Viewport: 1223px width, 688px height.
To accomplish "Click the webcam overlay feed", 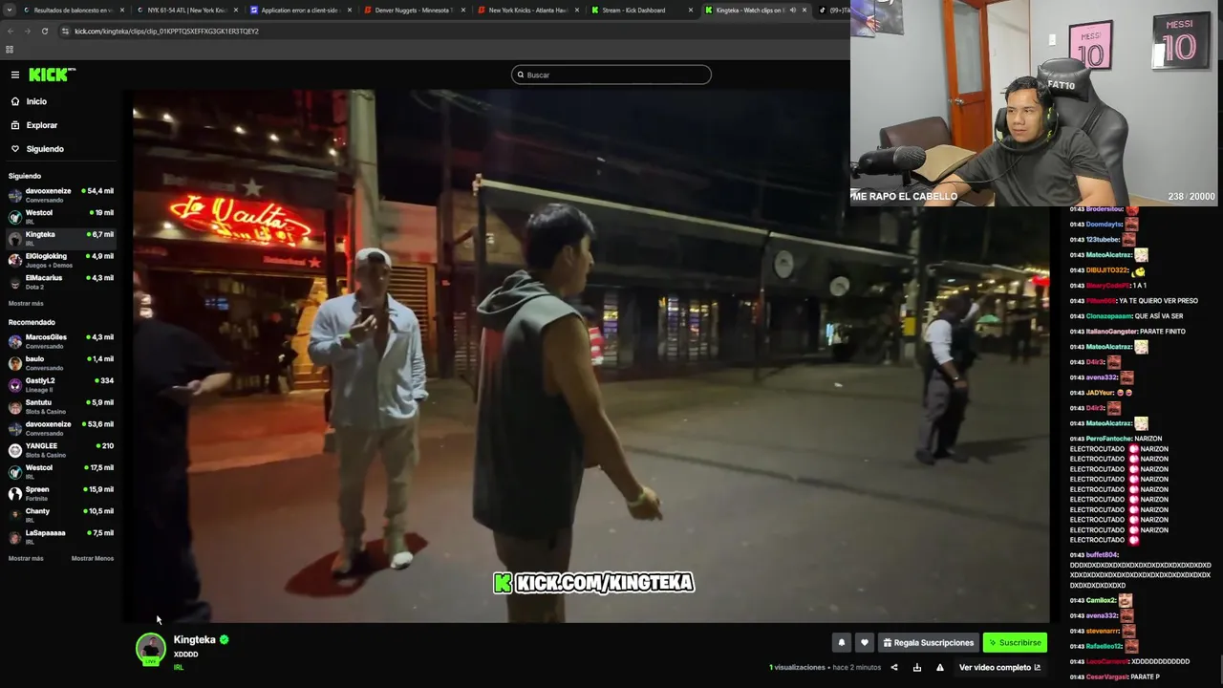I will coord(1036,102).
